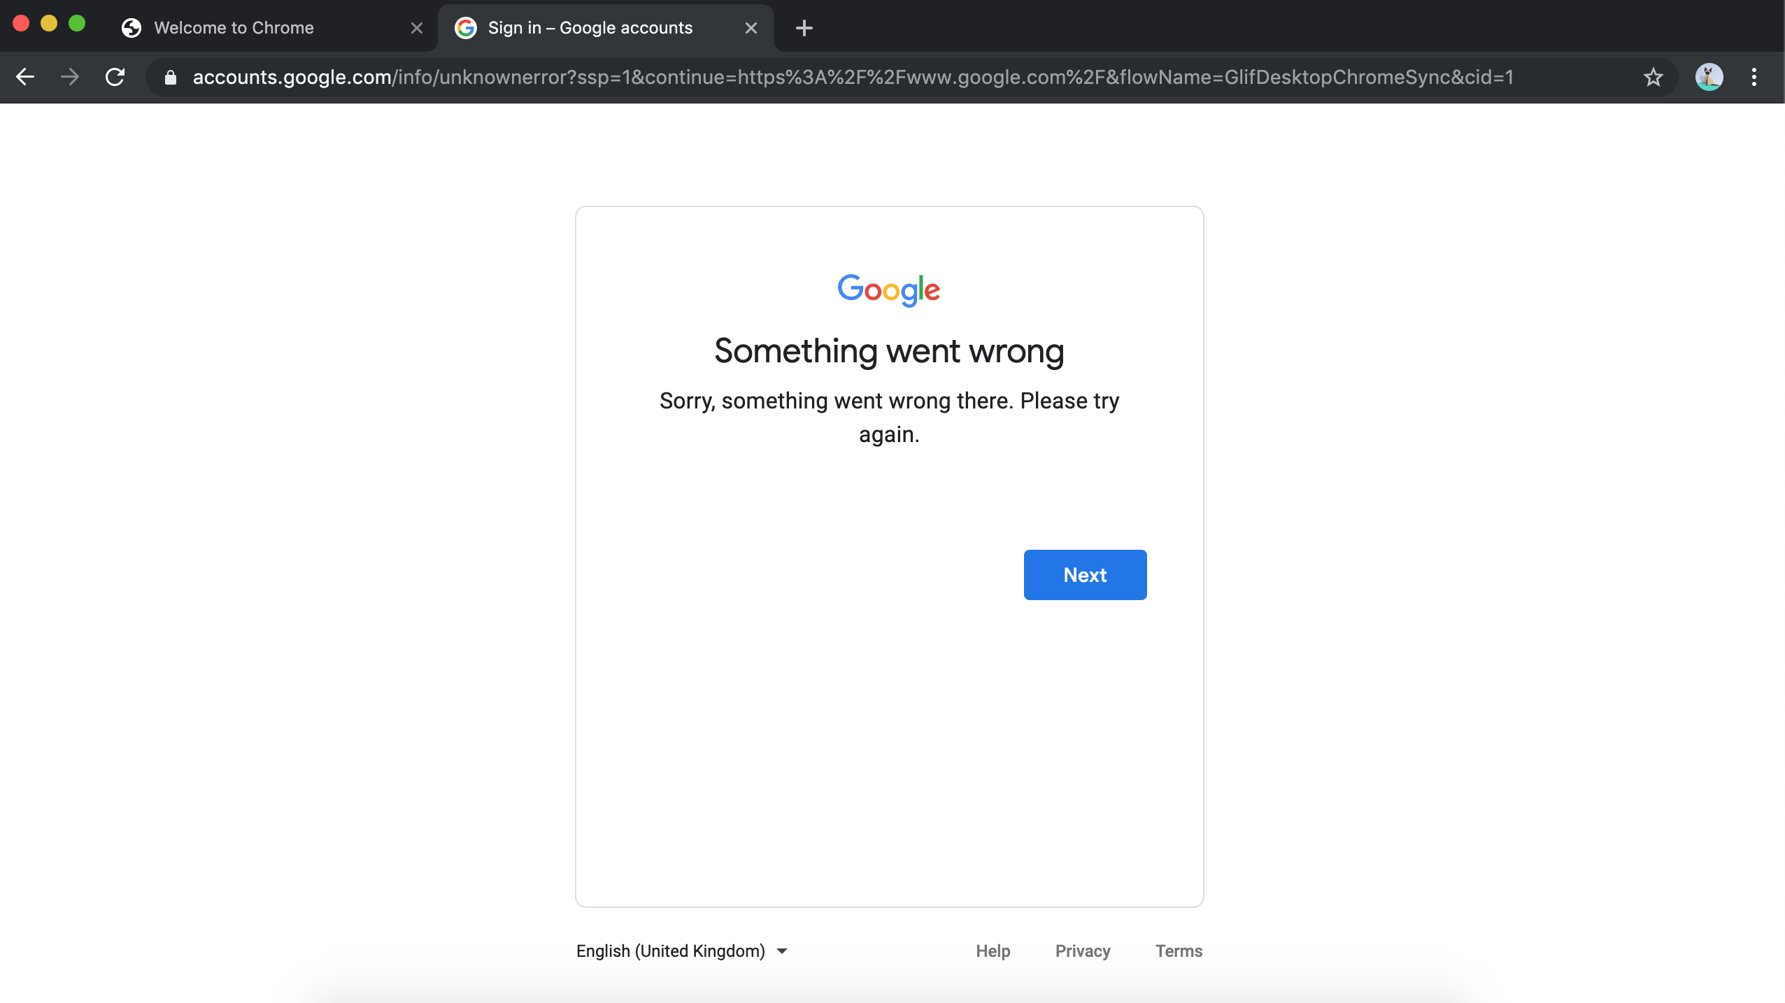Click the Chrome menu three-dot icon
The height and width of the screenshot is (1003, 1785).
point(1754,77)
